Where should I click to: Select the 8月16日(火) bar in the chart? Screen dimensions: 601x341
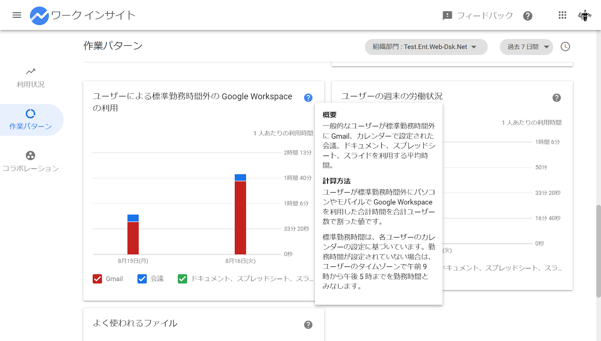click(240, 214)
